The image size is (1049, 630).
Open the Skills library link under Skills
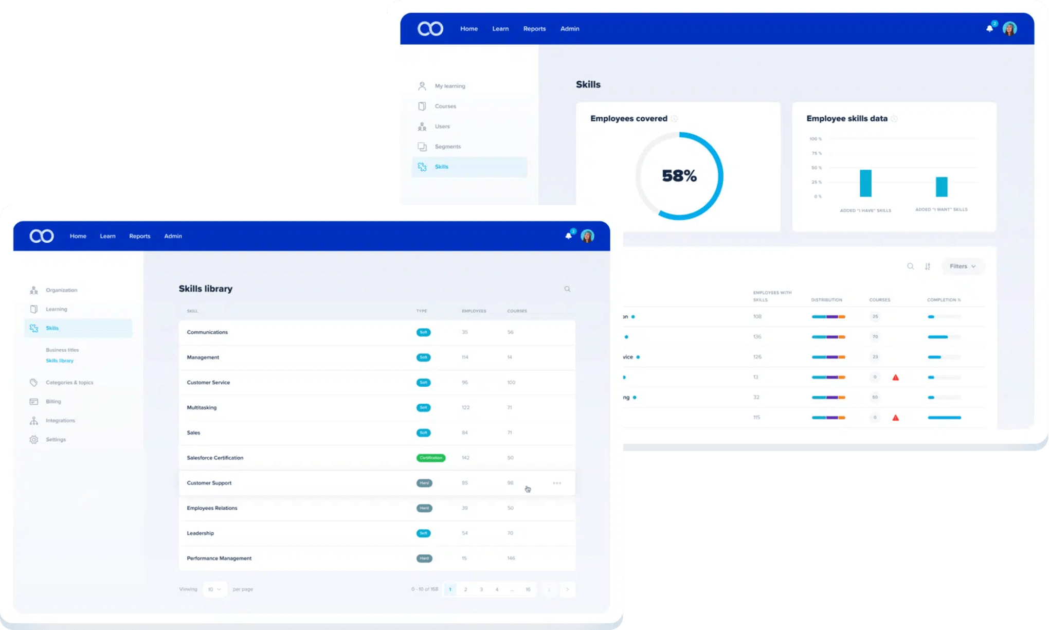click(60, 361)
